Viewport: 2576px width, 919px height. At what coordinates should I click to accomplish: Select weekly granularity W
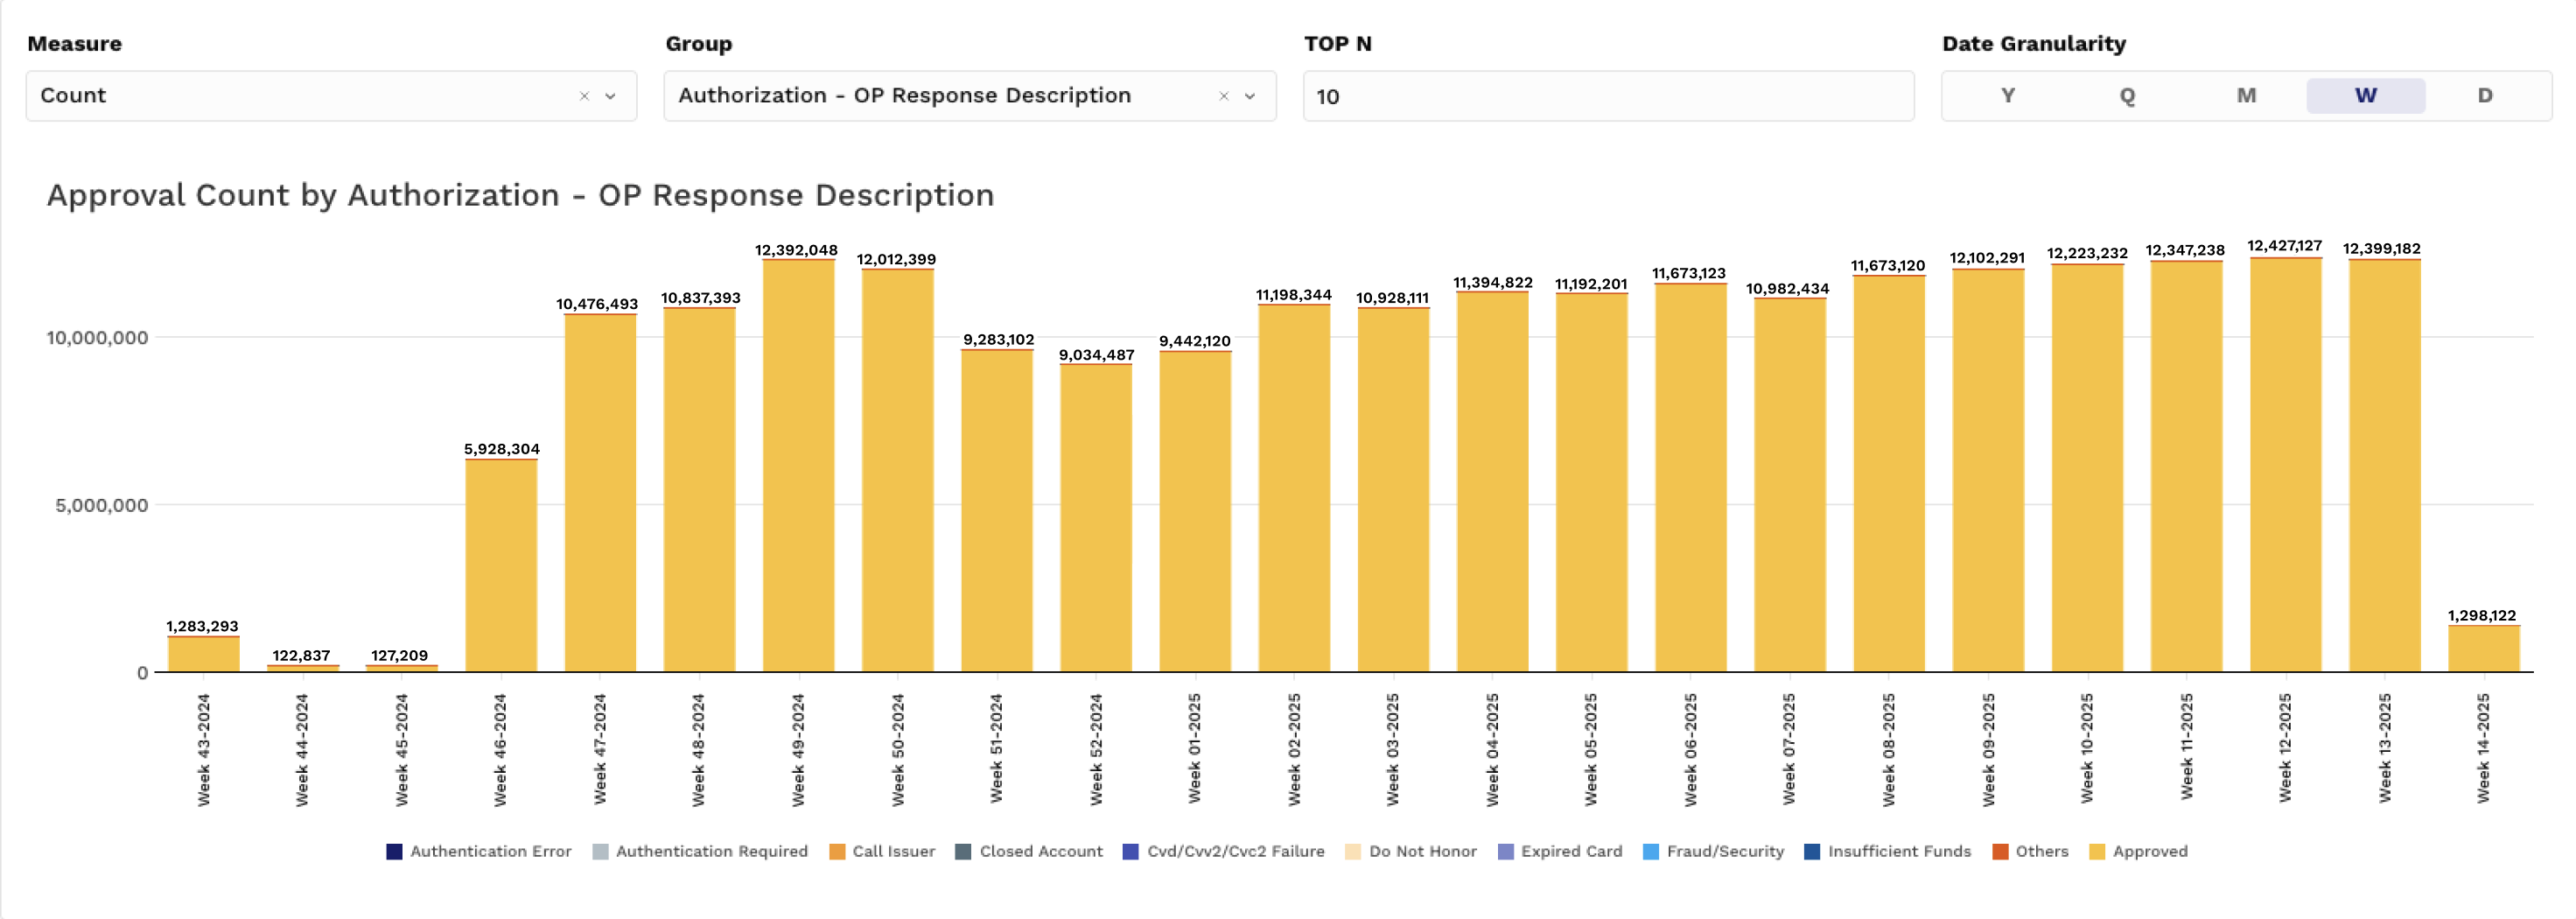click(x=2365, y=96)
